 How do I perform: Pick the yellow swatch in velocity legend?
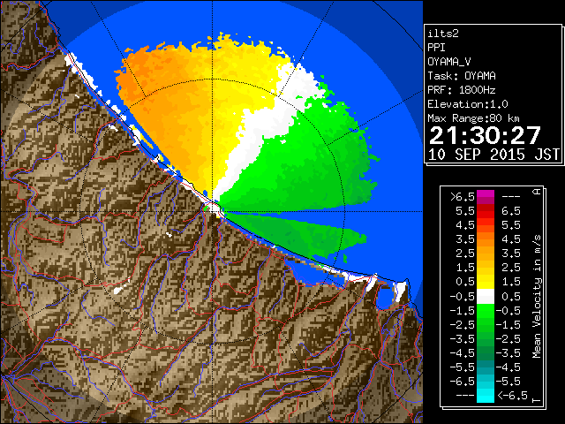[x=486, y=282]
